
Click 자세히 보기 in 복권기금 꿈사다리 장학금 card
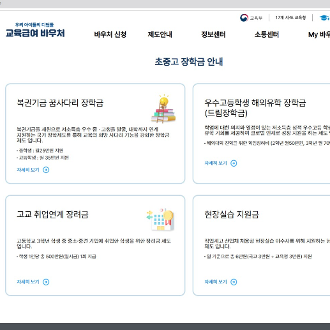tap(28, 170)
